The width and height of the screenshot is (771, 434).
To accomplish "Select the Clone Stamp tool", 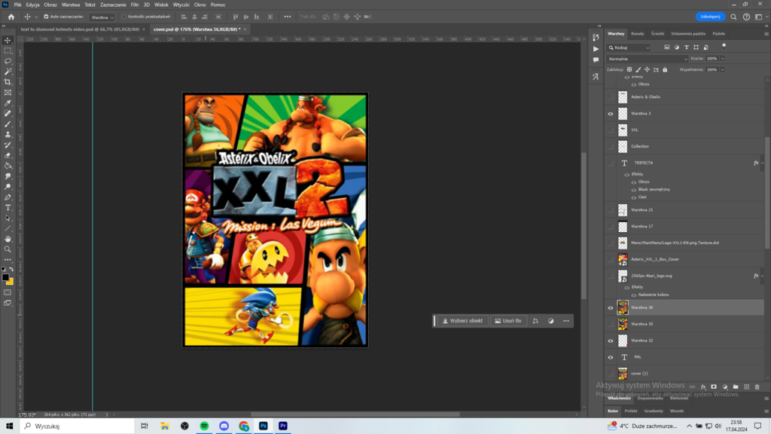I will pos(8,134).
